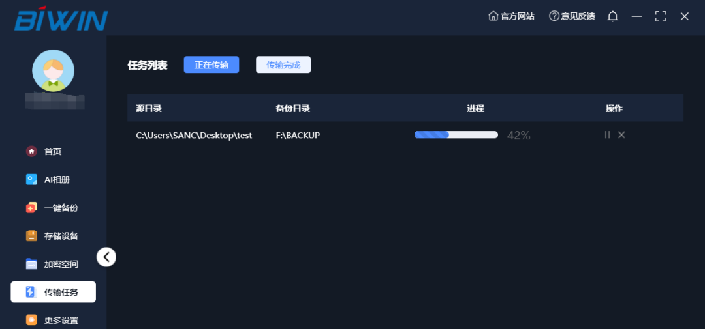Click the 操作 column header
This screenshot has height=329, width=705.
[x=614, y=108]
